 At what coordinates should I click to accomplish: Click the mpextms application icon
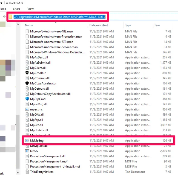click(x=27, y=109)
